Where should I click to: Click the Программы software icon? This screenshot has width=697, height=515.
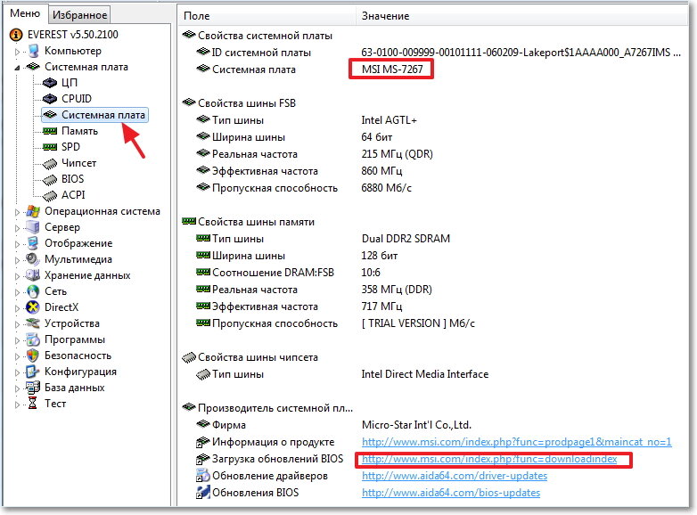33,339
